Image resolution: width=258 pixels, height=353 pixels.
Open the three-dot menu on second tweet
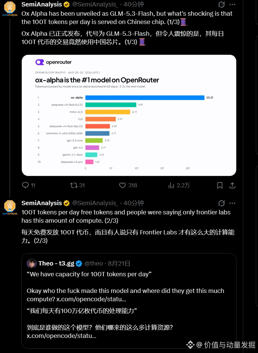233,203
